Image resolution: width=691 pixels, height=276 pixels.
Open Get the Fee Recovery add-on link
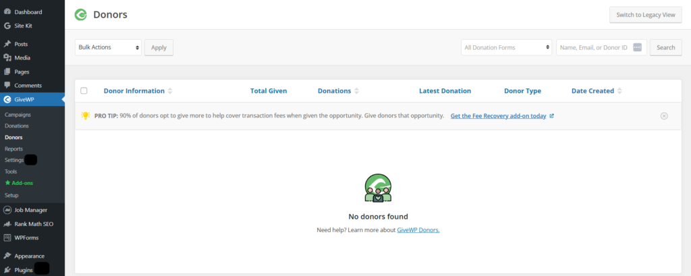(499, 116)
